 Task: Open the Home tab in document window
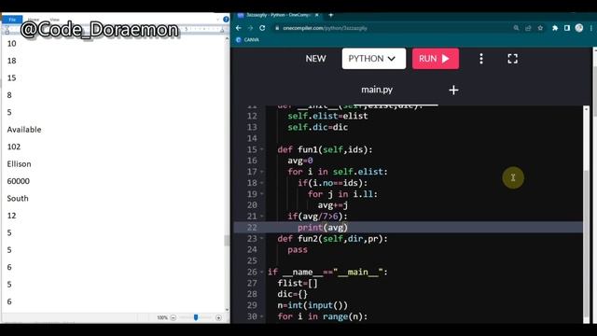click(x=34, y=20)
